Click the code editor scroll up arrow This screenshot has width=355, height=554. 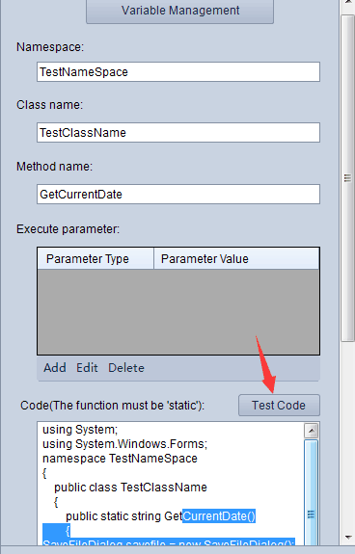[x=312, y=431]
